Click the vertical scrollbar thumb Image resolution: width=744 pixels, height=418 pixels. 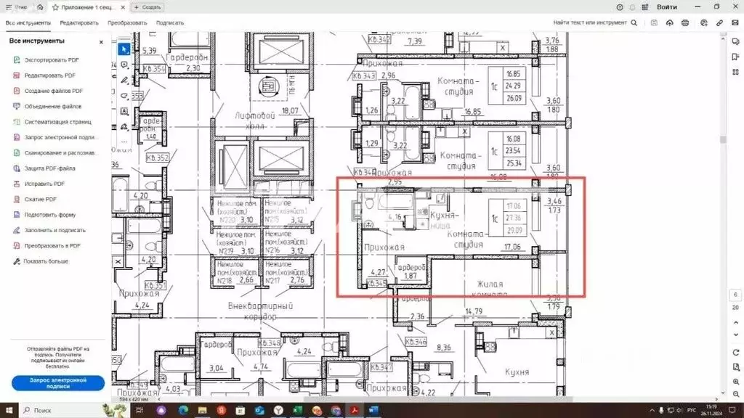tap(722, 139)
